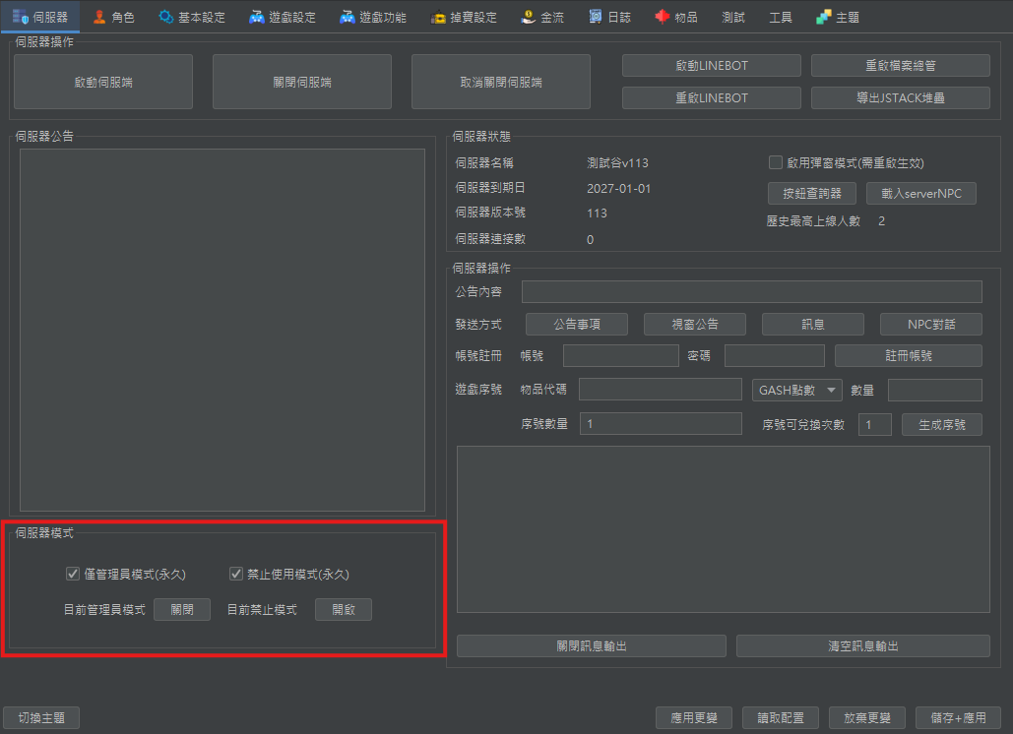Screen dimensions: 1013x734
Task: Send via 視窗公告 button
Action: pos(694,324)
